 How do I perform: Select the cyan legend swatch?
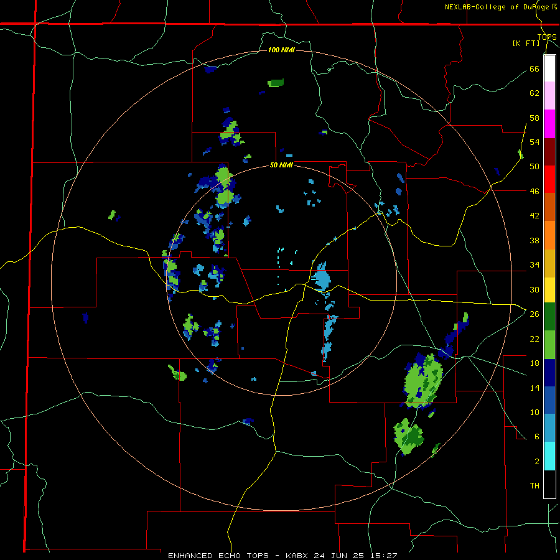549,456
